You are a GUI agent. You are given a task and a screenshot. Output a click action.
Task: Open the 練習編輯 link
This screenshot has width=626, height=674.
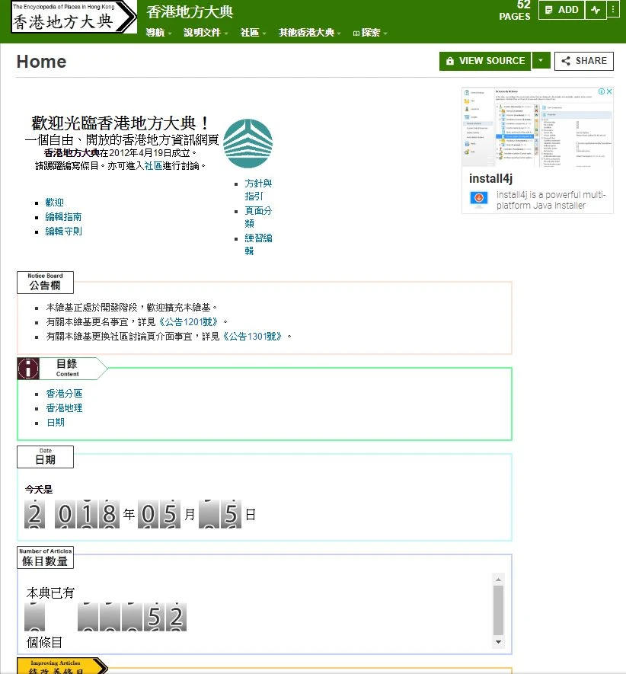(258, 244)
